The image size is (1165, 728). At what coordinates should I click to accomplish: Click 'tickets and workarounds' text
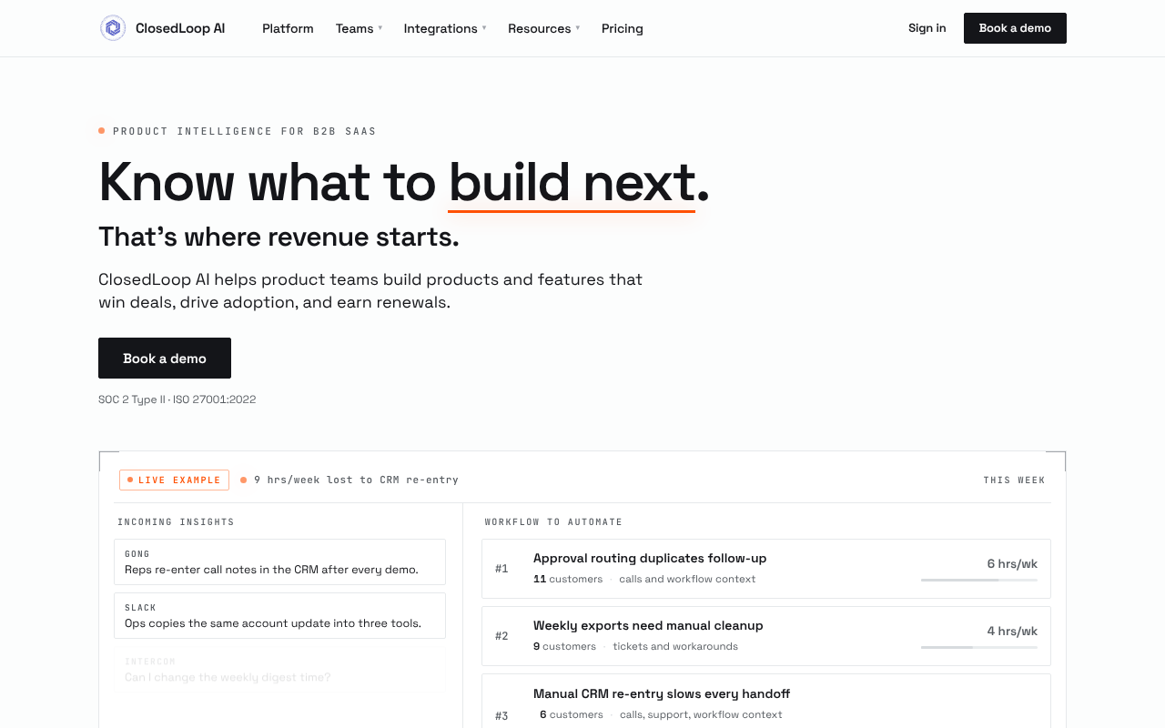click(675, 646)
